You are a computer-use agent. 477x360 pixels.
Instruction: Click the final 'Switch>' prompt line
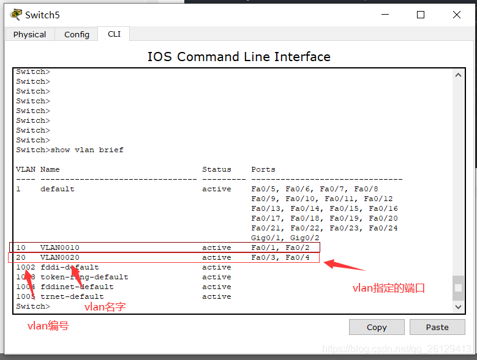(33, 306)
